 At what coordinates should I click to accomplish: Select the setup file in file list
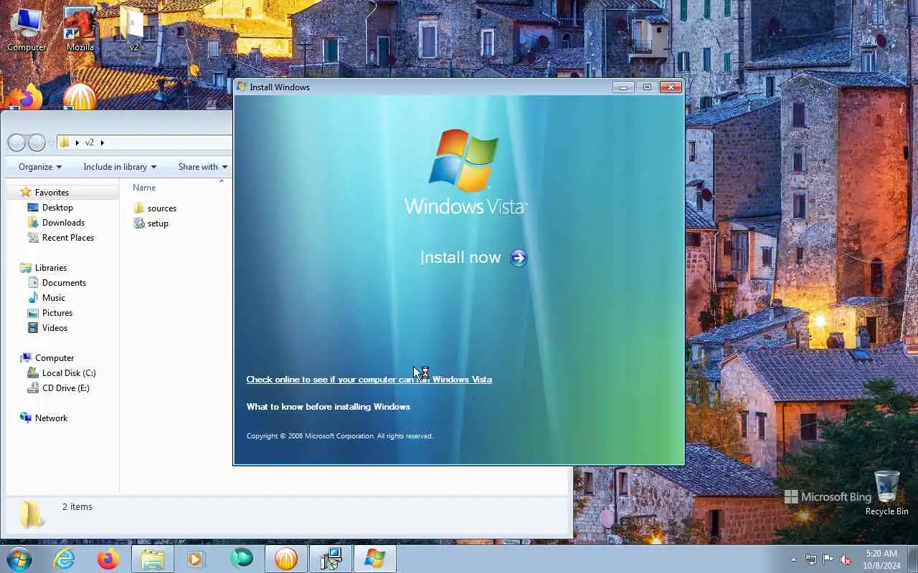tap(151, 223)
